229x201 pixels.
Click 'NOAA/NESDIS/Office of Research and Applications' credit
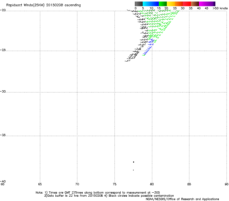182,199
